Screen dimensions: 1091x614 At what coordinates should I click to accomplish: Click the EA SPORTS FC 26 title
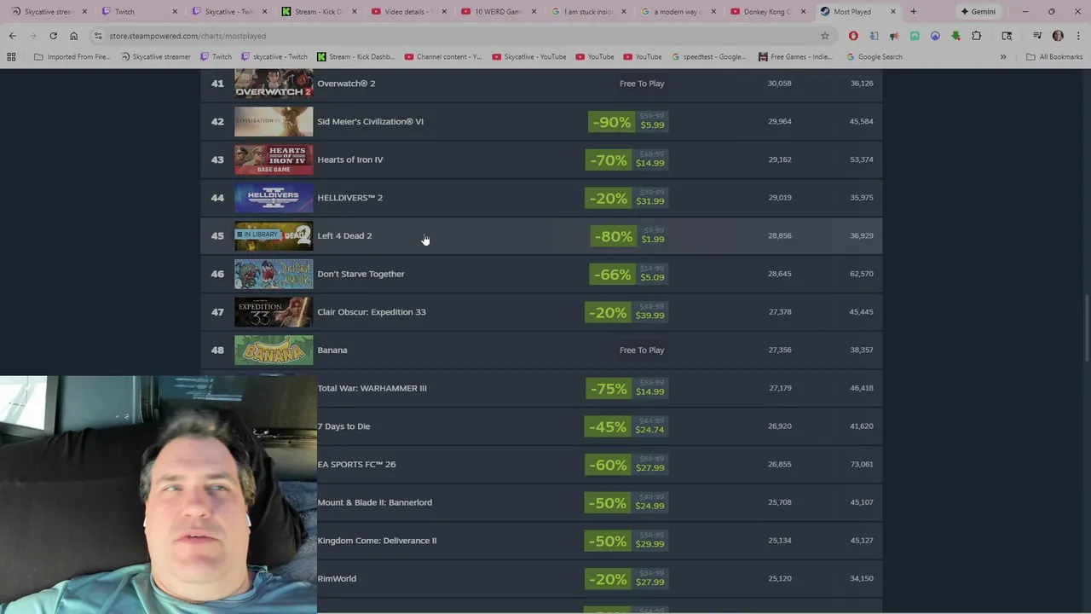(356, 464)
